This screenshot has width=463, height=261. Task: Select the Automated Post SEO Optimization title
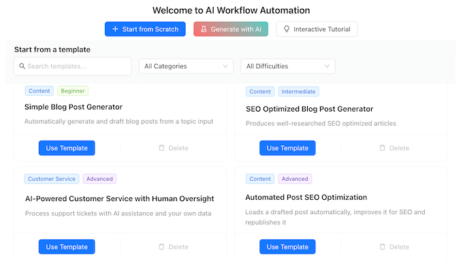coord(306,197)
